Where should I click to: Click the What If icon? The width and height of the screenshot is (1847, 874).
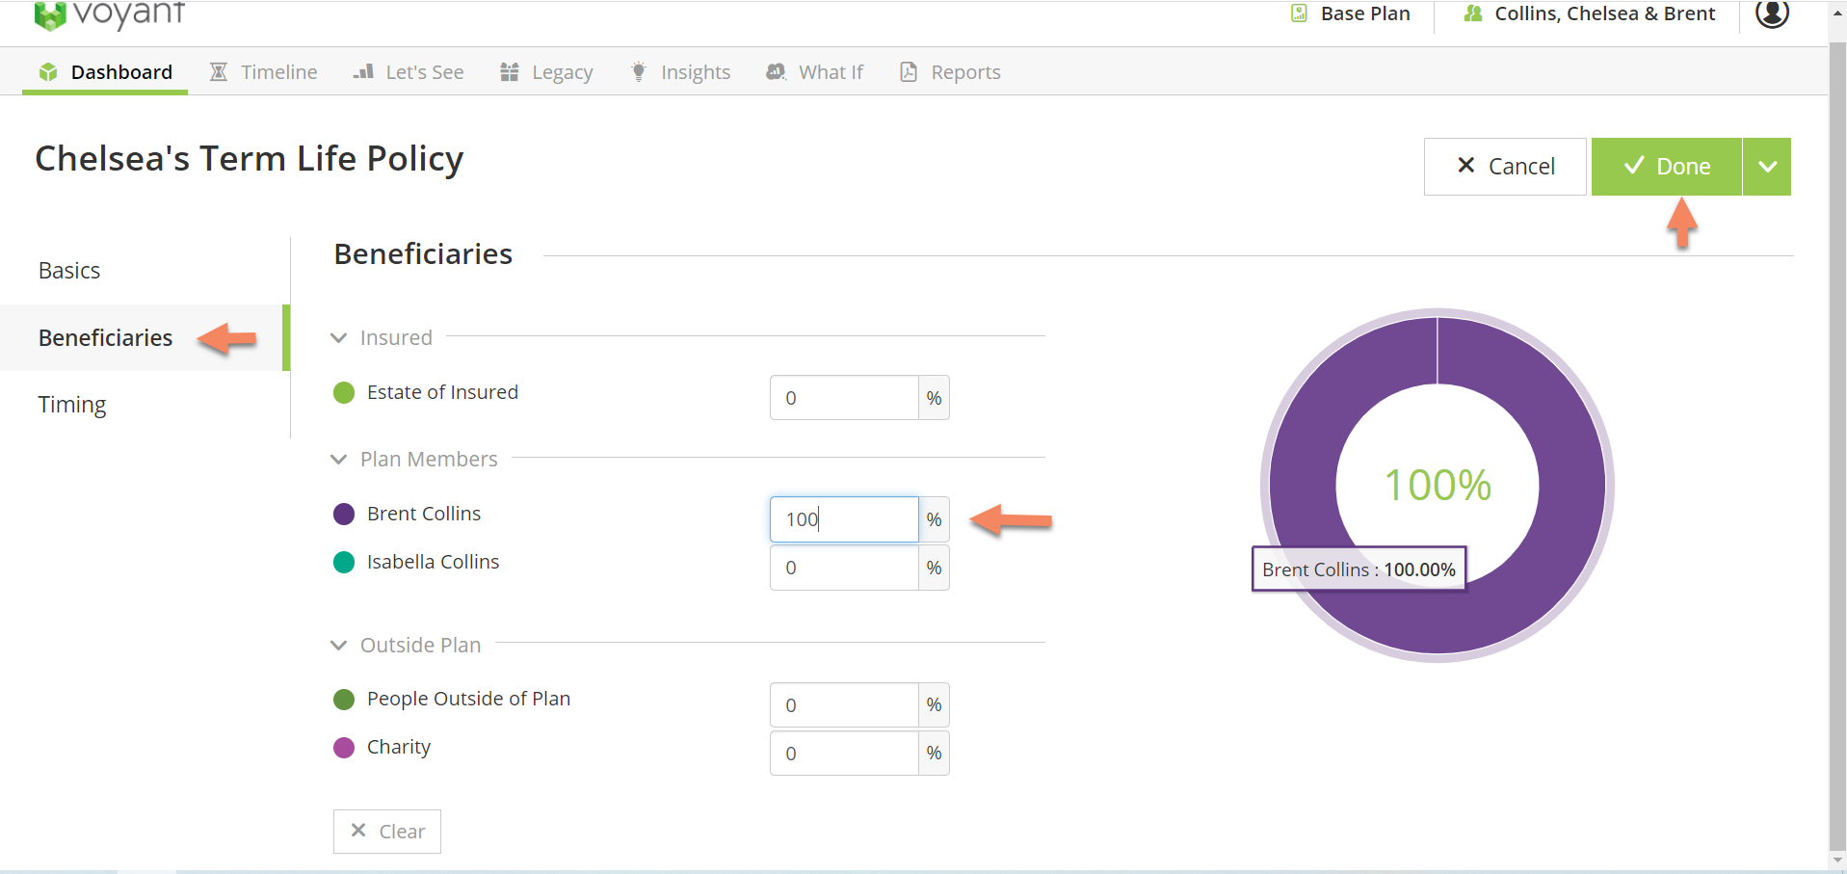click(777, 72)
